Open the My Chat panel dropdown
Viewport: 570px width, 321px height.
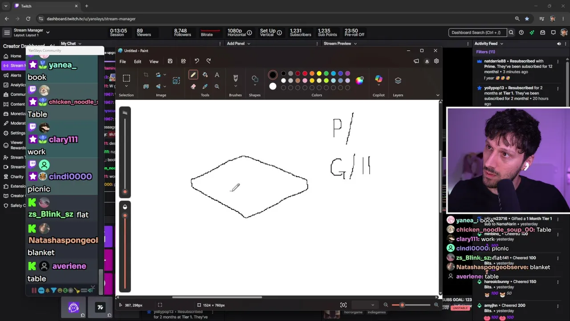pyautogui.click(x=80, y=44)
